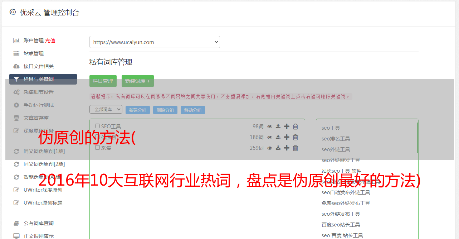
Task: View SEO工具 words with eye icon
Action: pyautogui.click(x=270, y=126)
